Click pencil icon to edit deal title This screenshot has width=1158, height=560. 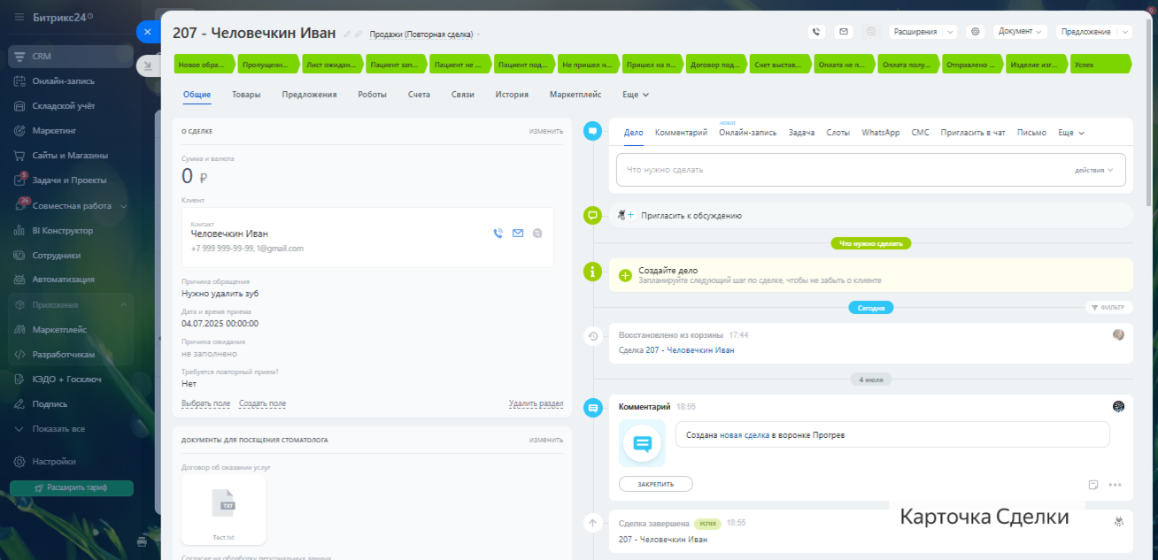[x=347, y=35]
